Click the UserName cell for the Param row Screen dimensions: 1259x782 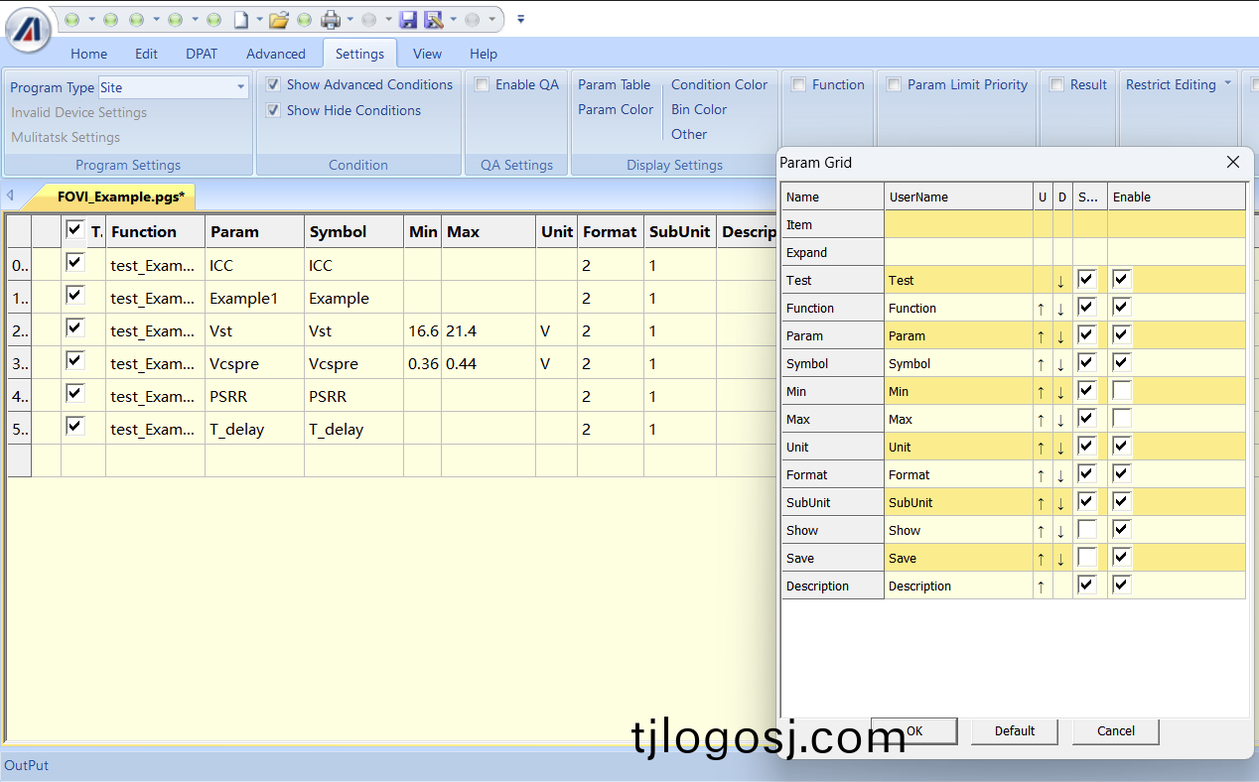957,336
